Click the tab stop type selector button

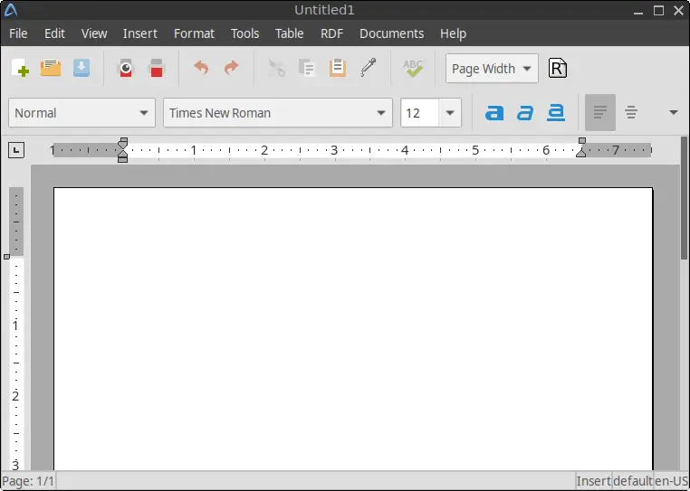(16, 150)
